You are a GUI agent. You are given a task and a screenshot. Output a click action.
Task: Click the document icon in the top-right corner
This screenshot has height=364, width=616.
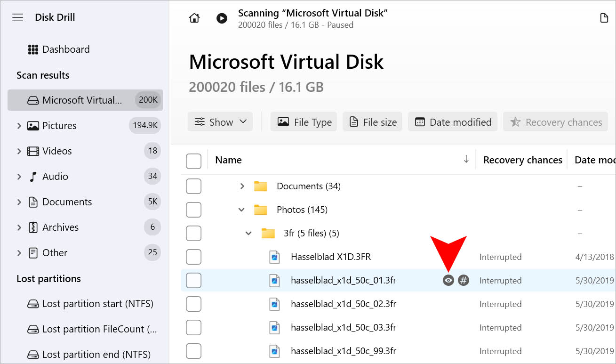pos(604,17)
